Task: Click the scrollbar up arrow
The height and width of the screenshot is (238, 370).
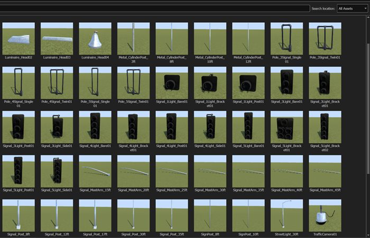Action: [368, 17]
